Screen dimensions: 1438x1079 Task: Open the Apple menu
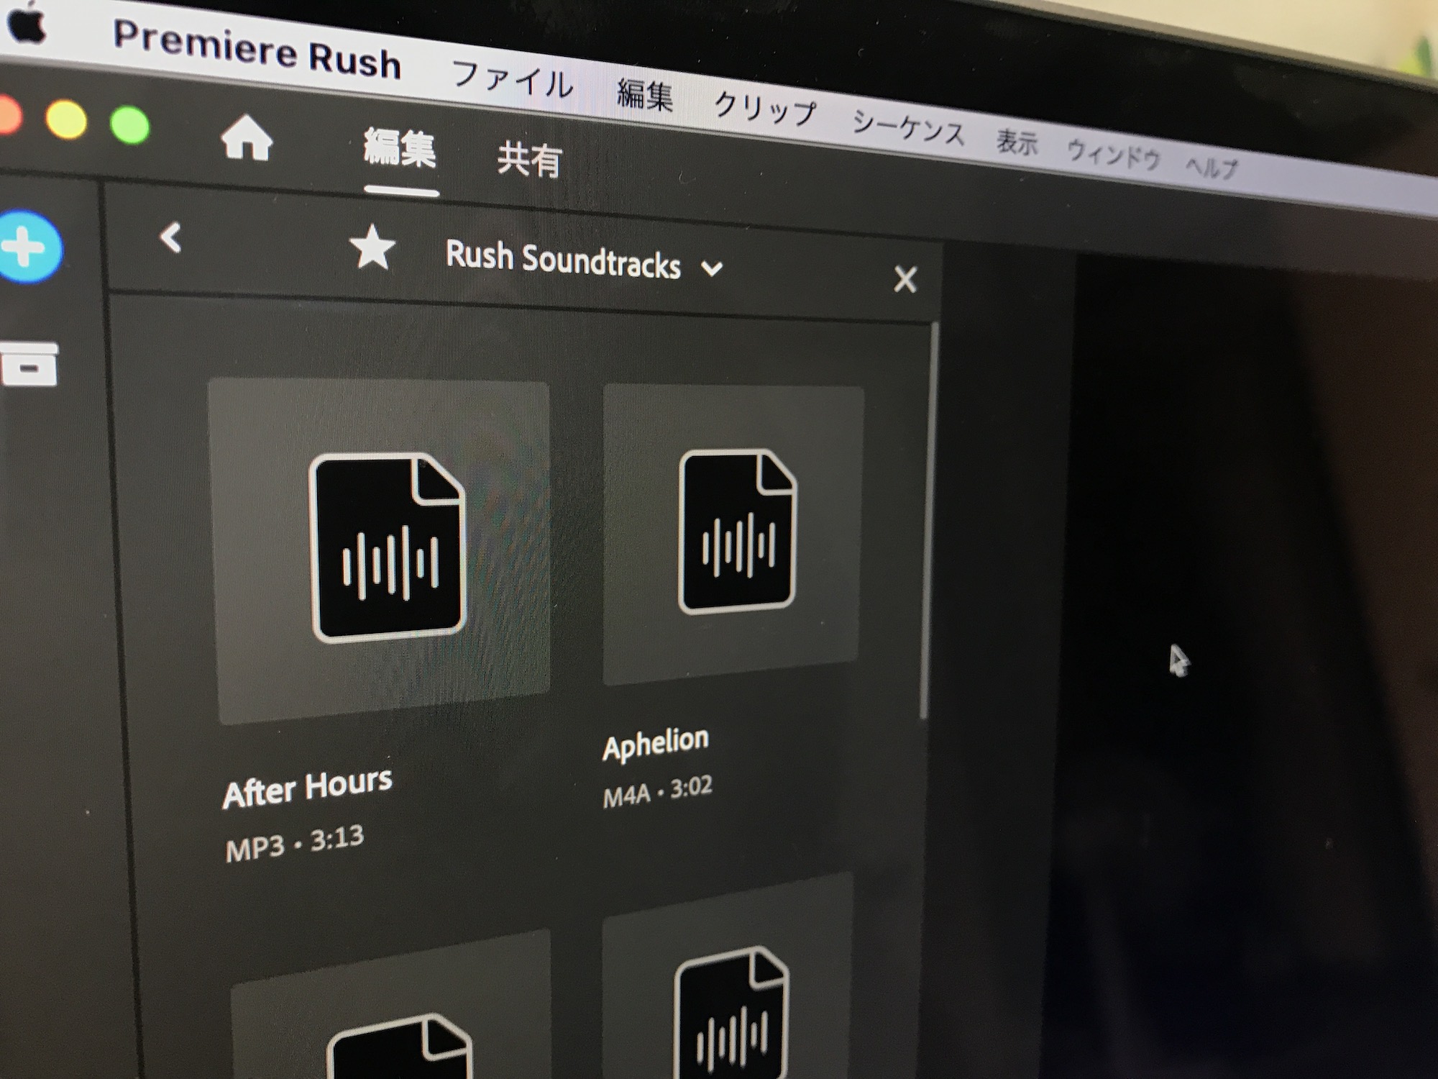pos(25,25)
